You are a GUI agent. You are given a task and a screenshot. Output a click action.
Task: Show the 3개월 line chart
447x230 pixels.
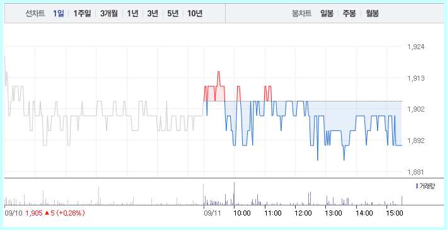click(108, 13)
